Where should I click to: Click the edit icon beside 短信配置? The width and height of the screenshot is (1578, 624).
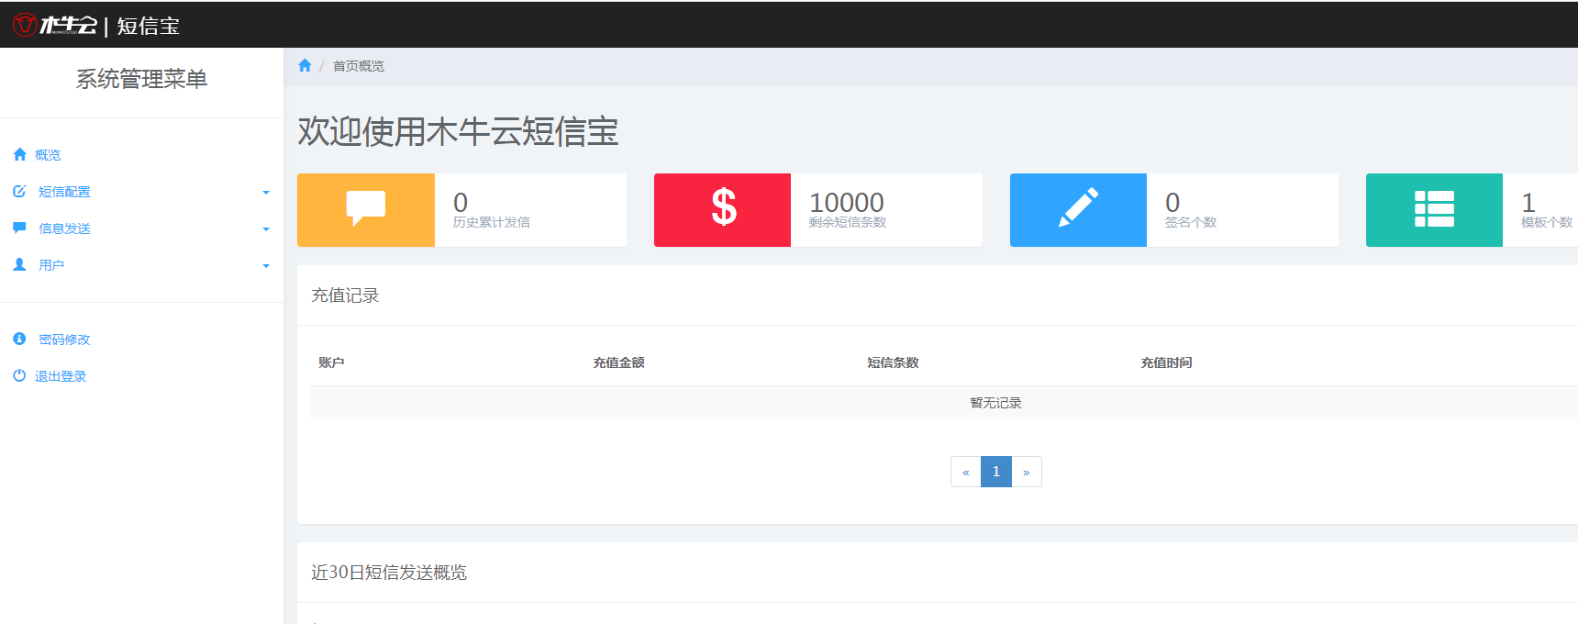19,191
